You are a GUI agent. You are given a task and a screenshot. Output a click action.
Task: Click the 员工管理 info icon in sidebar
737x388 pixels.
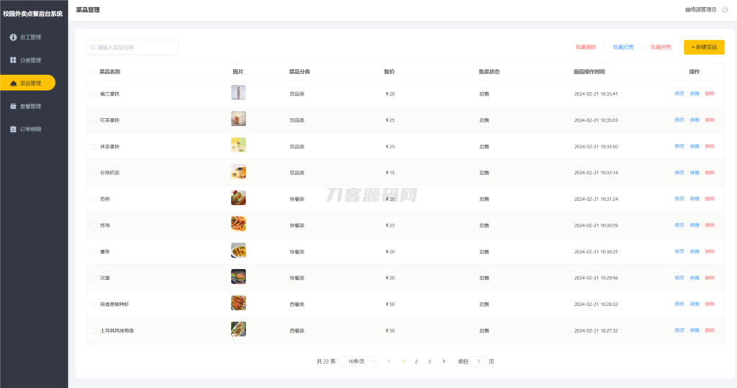pyautogui.click(x=13, y=37)
